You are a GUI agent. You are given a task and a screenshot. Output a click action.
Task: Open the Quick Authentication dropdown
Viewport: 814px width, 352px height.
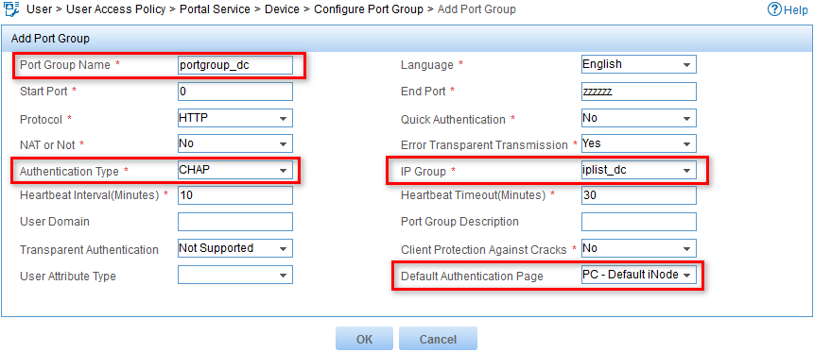click(x=638, y=118)
